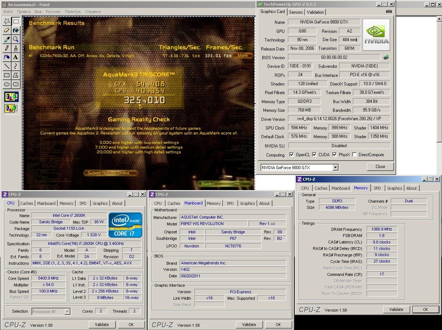Click the Intel Core i7 logo badge
This screenshot has width=442, height=330.
click(126, 225)
